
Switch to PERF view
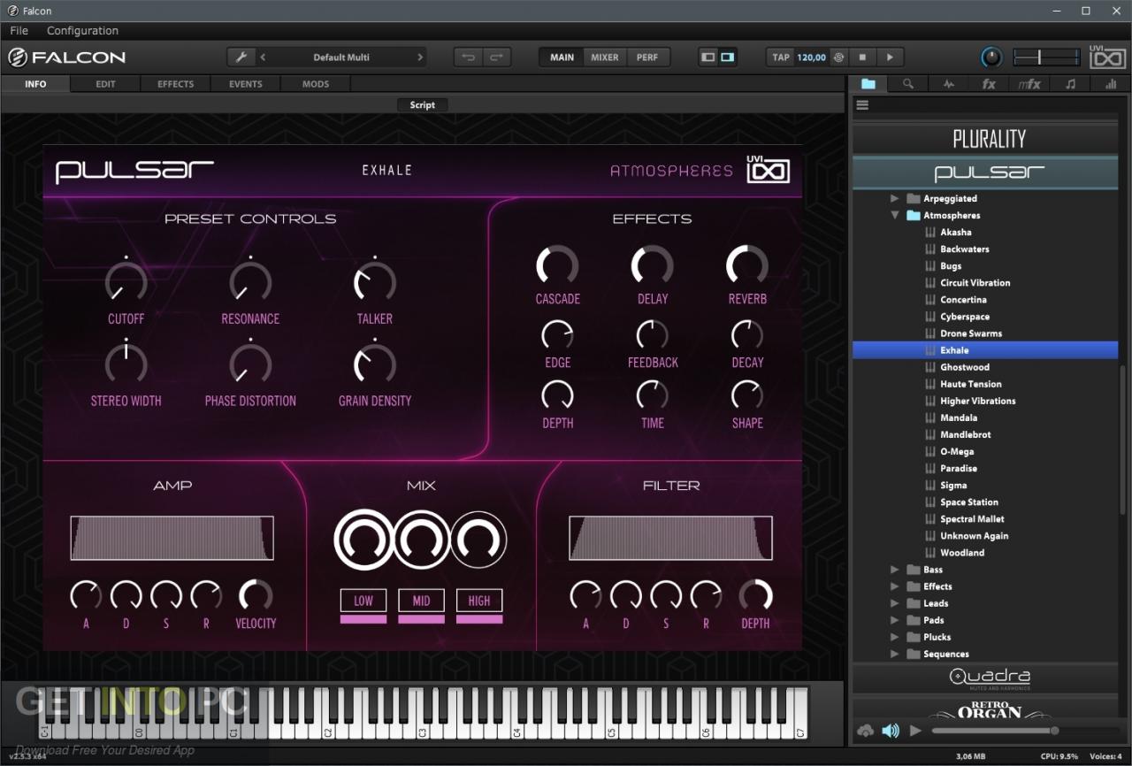click(647, 57)
